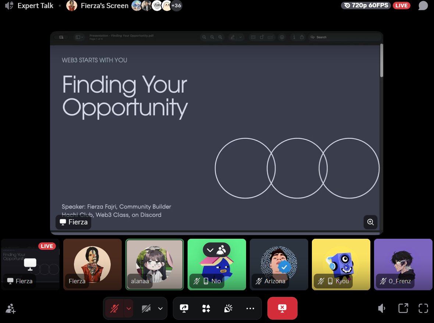
Task: Select Arizona's participant tile
Action: click(279, 265)
